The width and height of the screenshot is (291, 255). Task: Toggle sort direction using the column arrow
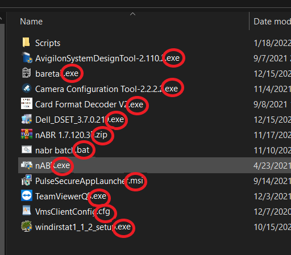[x=133, y=14]
